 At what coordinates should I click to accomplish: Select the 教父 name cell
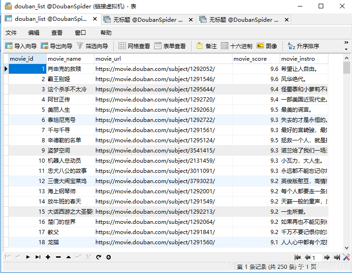[70, 232]
